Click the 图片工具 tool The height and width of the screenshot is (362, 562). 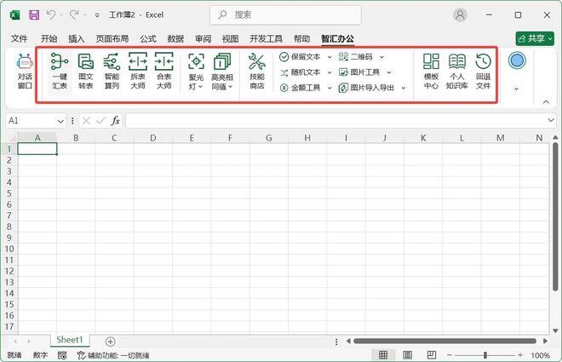359,72
